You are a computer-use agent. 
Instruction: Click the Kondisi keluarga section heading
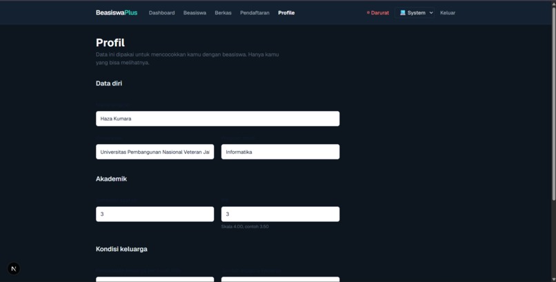tap(121, 249)
